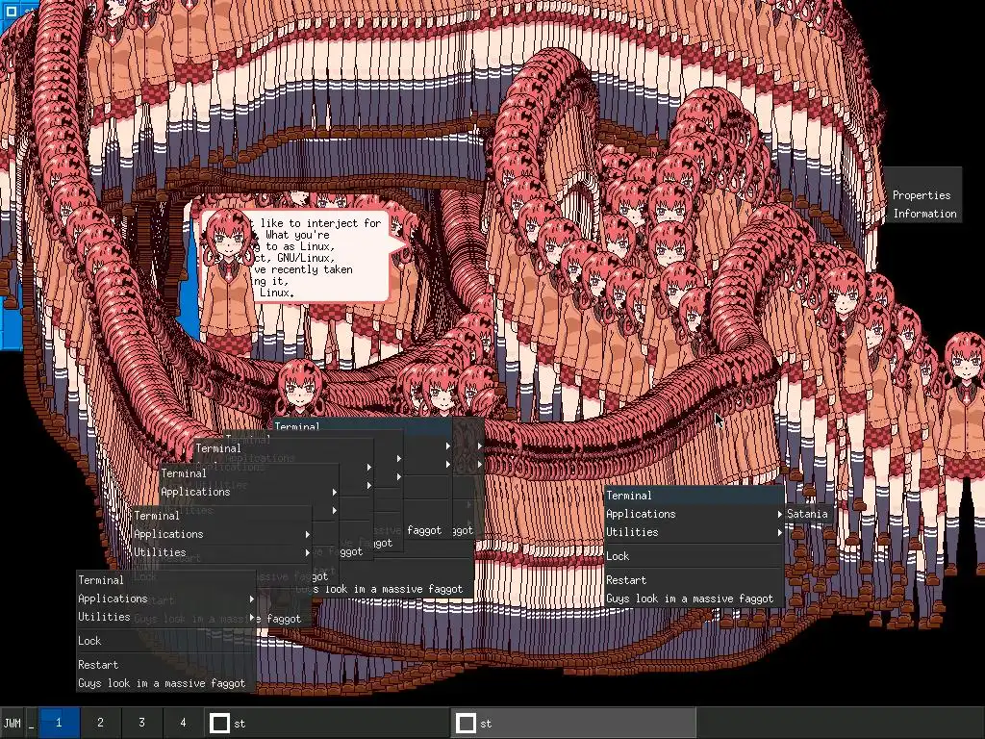Select Satania in the Applications submenu

tap(808, 514)
